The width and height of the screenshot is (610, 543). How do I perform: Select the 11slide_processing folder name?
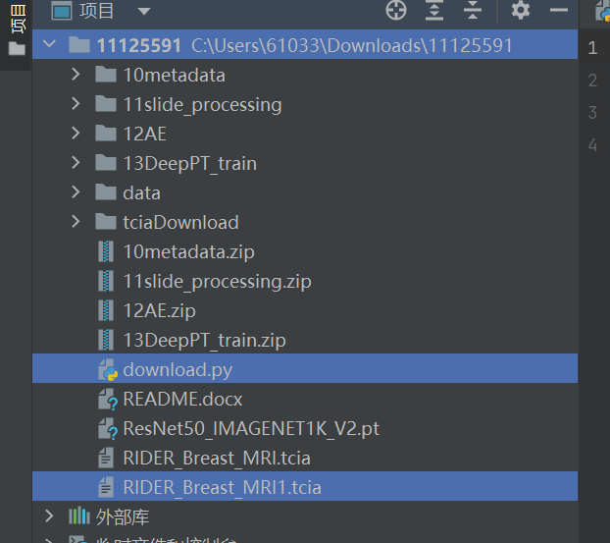coord(202,105)
